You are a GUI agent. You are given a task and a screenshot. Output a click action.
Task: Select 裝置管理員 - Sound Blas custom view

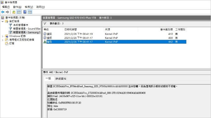pos(27,29)
